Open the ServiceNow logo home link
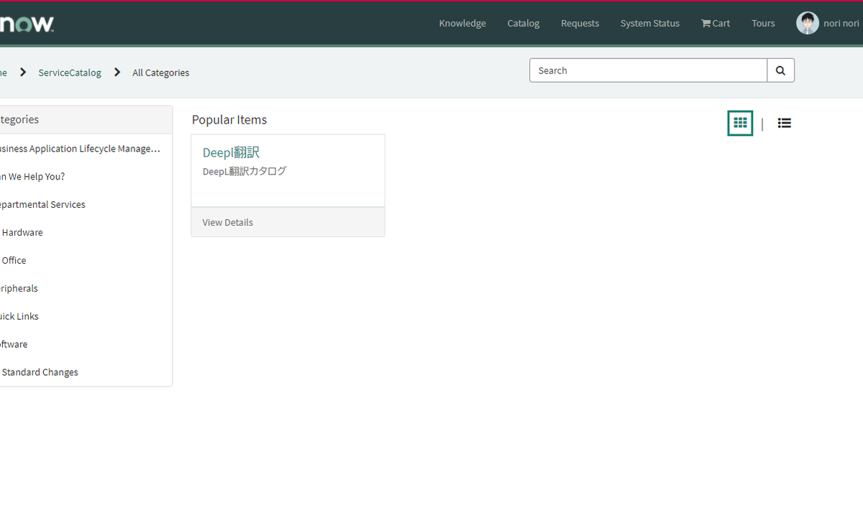Image resolution: width=863 pixels, height=508 pixels. pyautogui.click(x=27, y=24)
